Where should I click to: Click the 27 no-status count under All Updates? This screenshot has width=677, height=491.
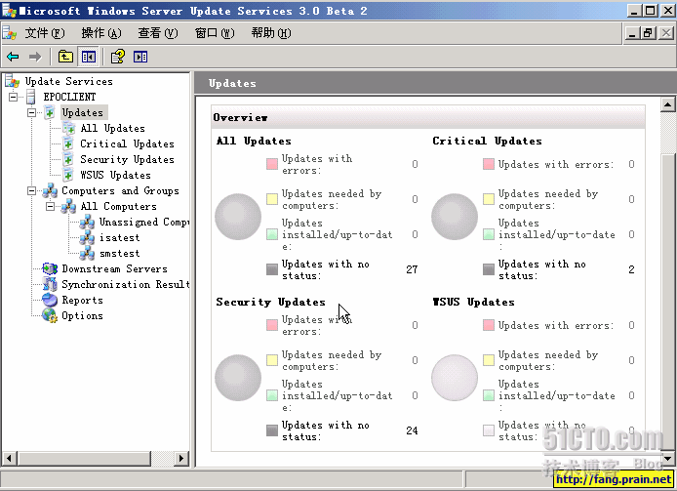[x=412, y=269]
